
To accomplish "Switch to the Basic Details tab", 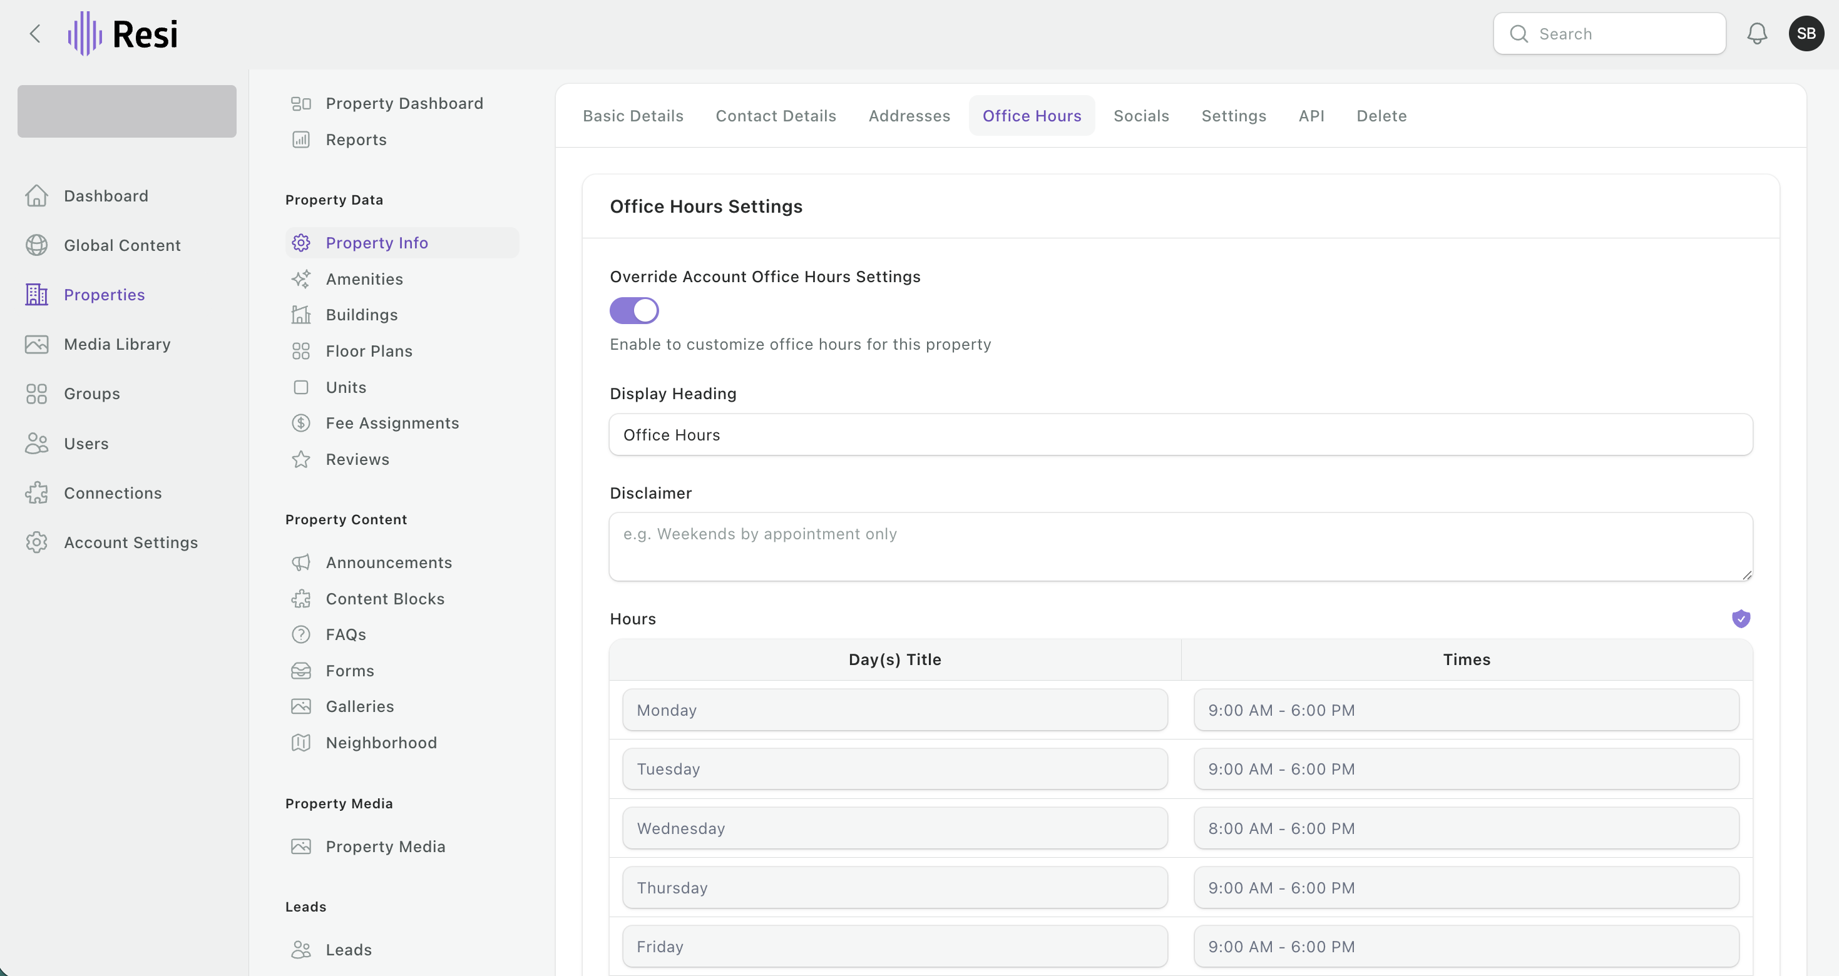I will [x=633, y=116].
